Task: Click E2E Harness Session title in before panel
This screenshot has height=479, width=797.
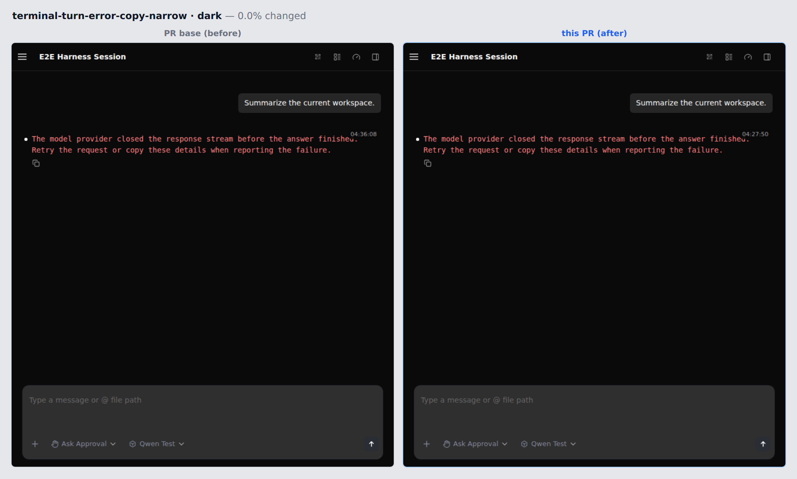Action: tap(83, 57)
